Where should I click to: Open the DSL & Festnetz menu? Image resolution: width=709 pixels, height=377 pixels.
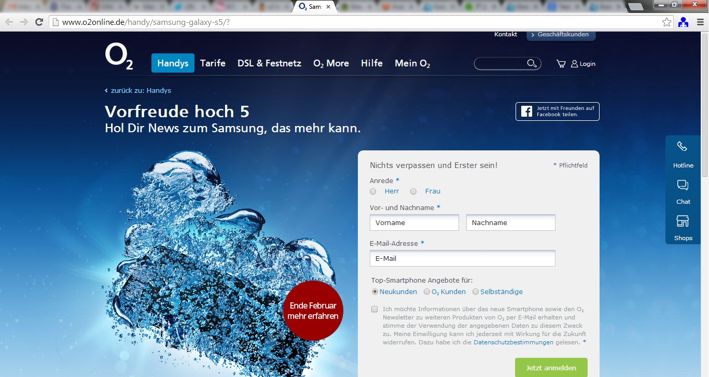coord(269,63)
